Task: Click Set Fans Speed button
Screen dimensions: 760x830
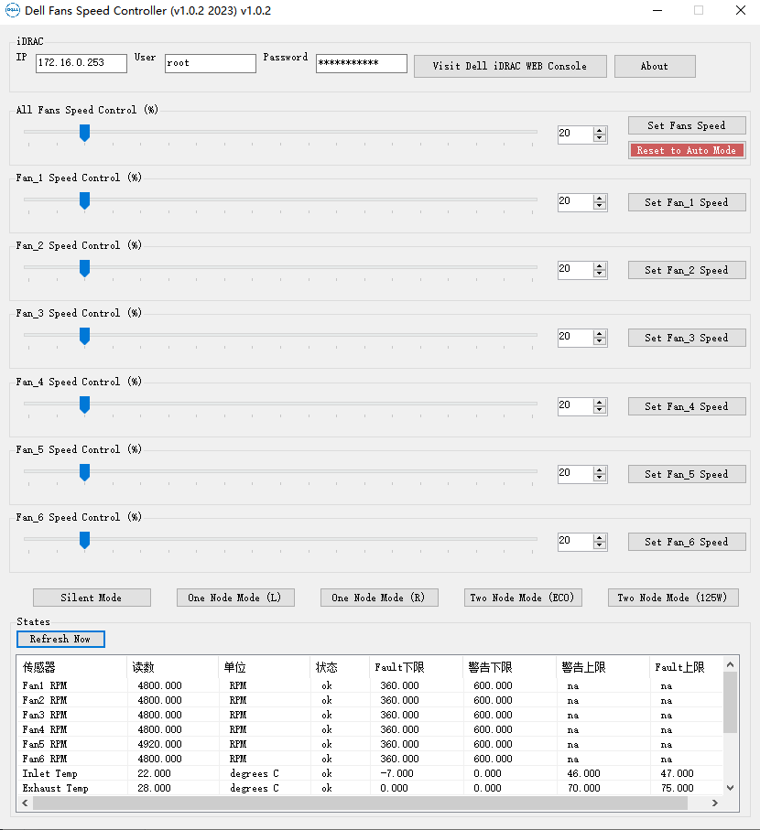Action: point(687,125)
